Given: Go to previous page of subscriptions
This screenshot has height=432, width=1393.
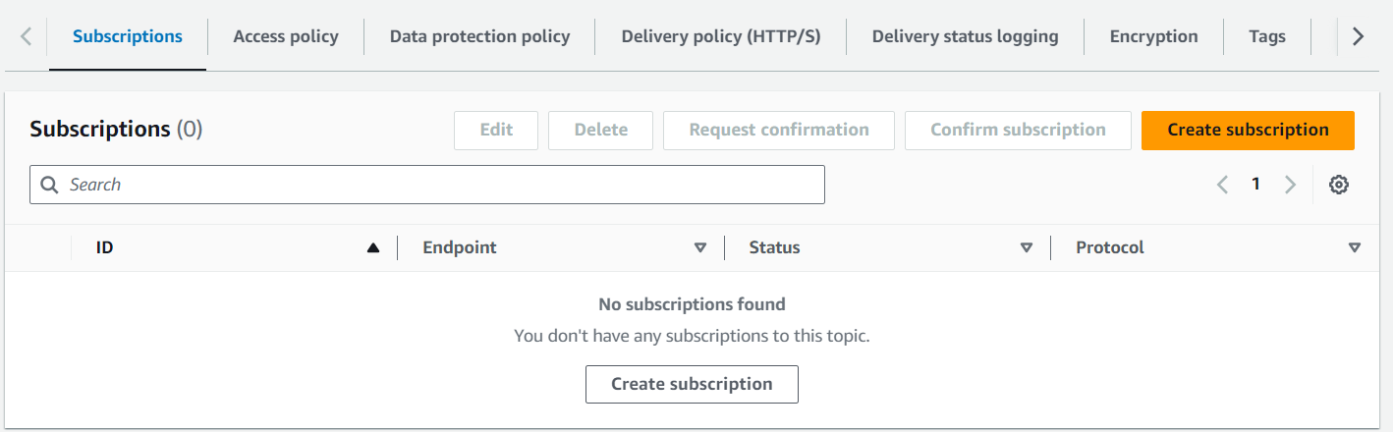Looking at the screenshot, I should click(x=1223, y=185).
